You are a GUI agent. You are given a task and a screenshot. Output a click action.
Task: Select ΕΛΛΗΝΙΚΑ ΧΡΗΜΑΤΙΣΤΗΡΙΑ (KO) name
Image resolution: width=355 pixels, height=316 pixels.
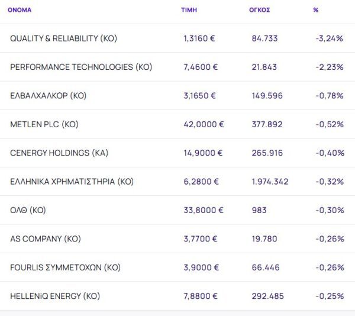72,181
